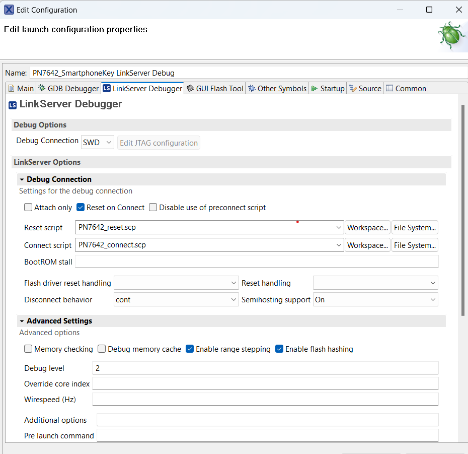This screenshot has height=454, width=468.
Task: Check Disable use of preconnect script
Action: [153, 207]
